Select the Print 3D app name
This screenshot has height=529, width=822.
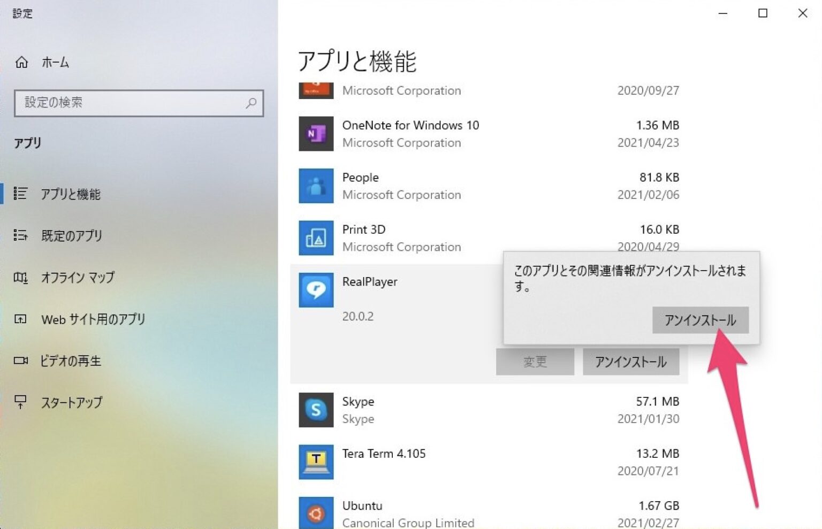coord(363,229)
